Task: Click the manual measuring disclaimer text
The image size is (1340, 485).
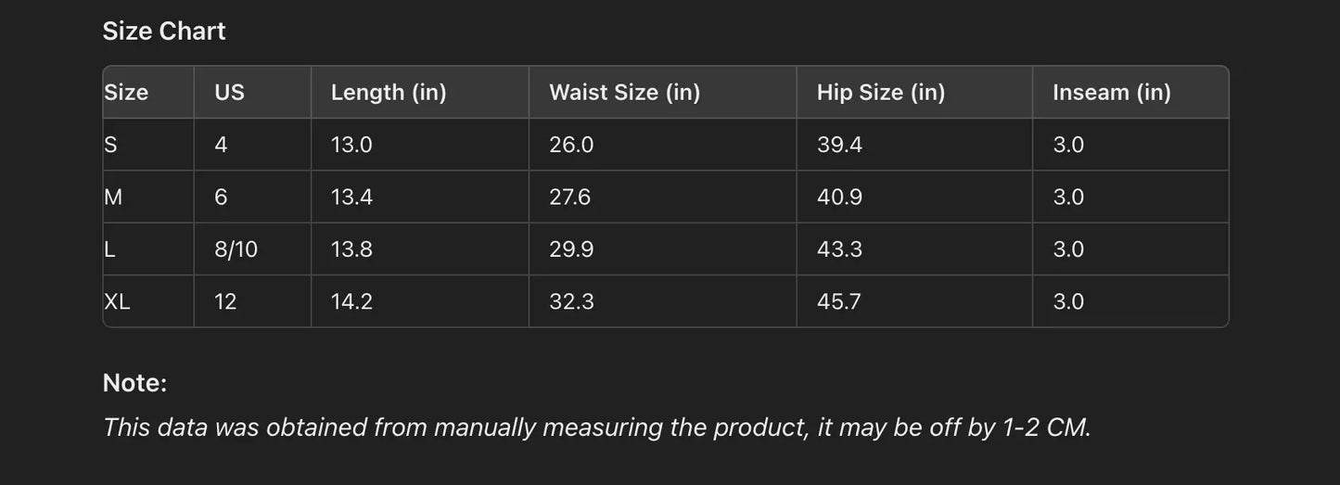Action: 596,428
